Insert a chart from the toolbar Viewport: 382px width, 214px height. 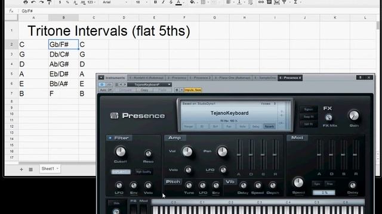(x=277, y=2)
